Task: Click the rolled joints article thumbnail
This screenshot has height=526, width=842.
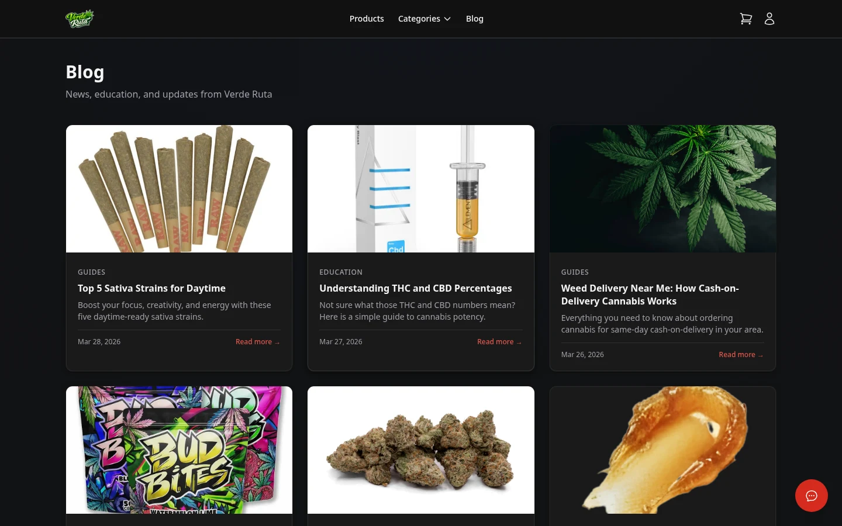Action: [179, 189]
